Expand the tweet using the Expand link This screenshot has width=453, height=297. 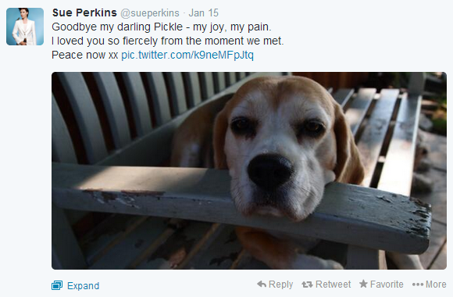pyautogui.click(x=84, y=286)
